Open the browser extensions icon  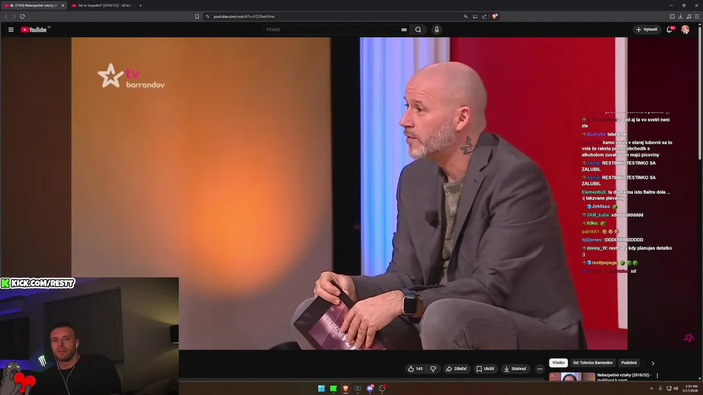pyautogui.click(x=672, y=16)
